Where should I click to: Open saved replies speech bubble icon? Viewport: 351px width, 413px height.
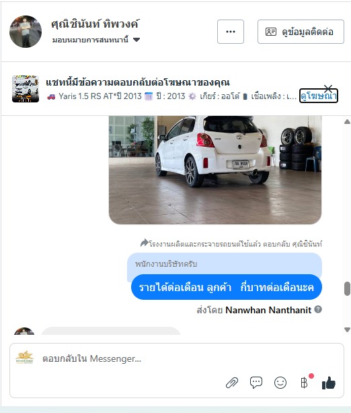[x=256, y=383]
